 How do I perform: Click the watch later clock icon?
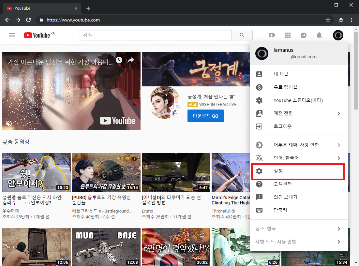[x=119, y=60]
